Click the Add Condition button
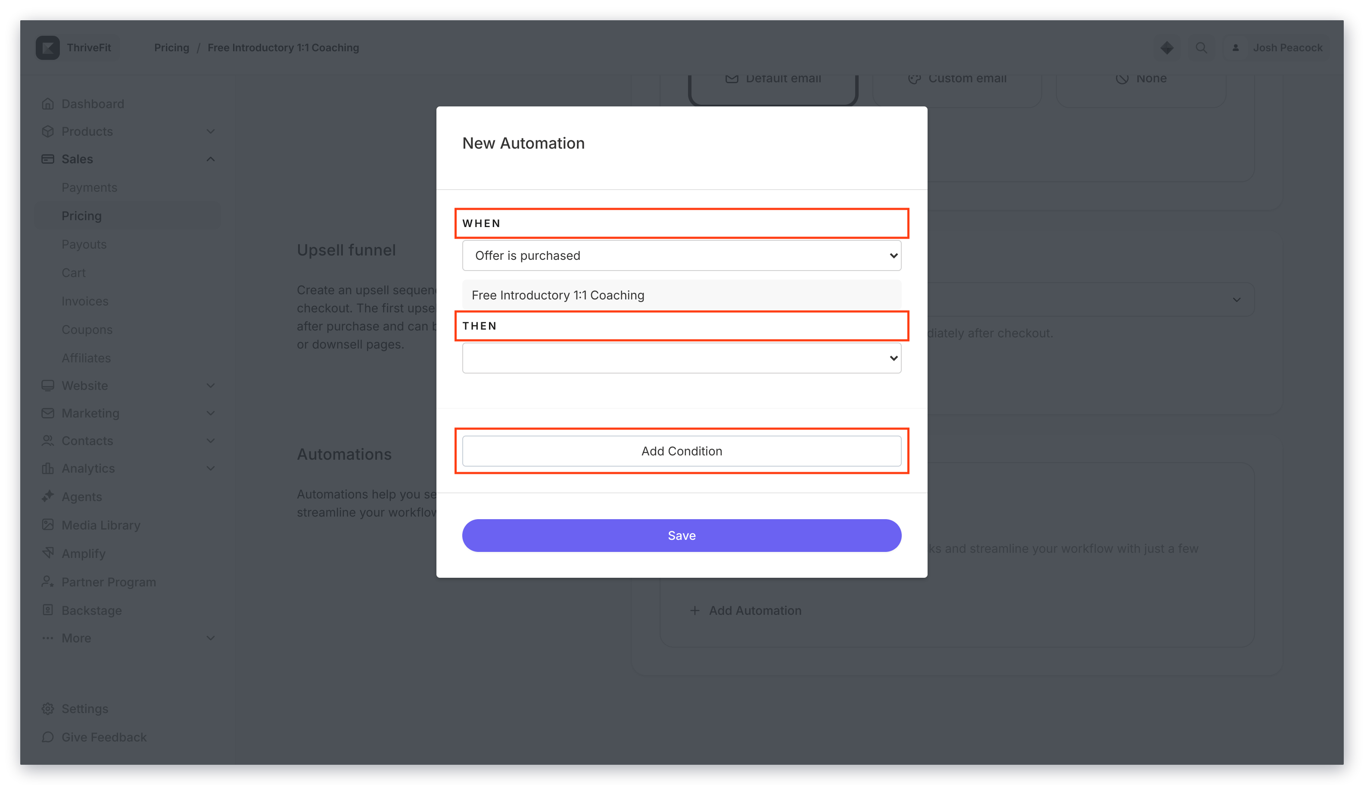Image resolution: width=1364 pixels, height=785 pixels. (x=682, y=451)
